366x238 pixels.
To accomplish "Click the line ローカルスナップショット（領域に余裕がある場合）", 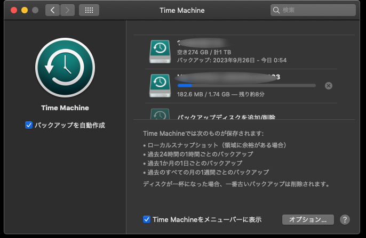I will click(x=217, y=145).
